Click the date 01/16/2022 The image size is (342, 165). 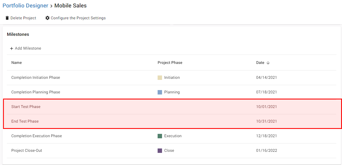[267, 150]
